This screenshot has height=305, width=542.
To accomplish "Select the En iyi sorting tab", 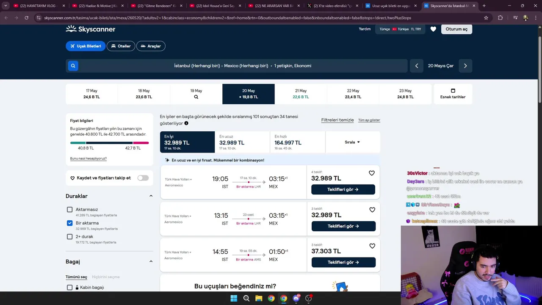I will click(x=187, y=142).
